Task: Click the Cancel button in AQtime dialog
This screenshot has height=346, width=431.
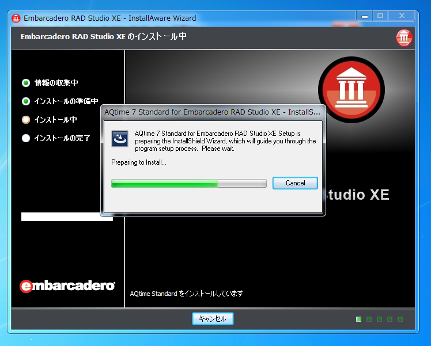Action: (295, 183)
